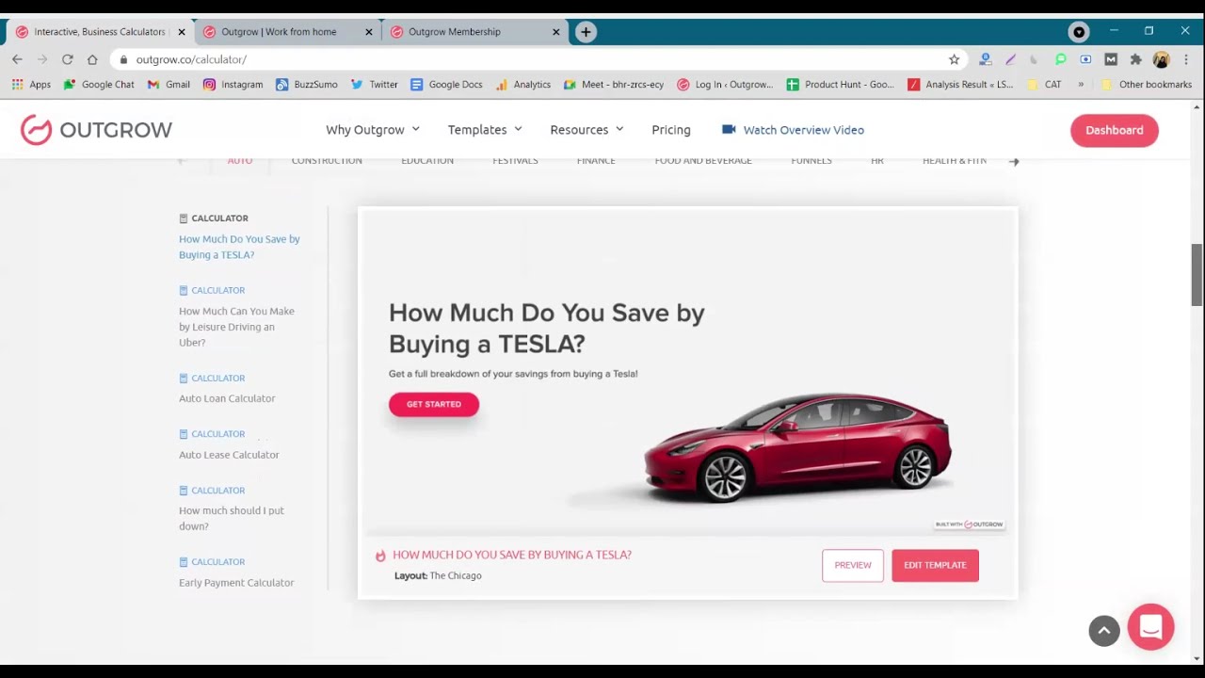
Task: Open the Gmail bookmark
Action: 169,85
